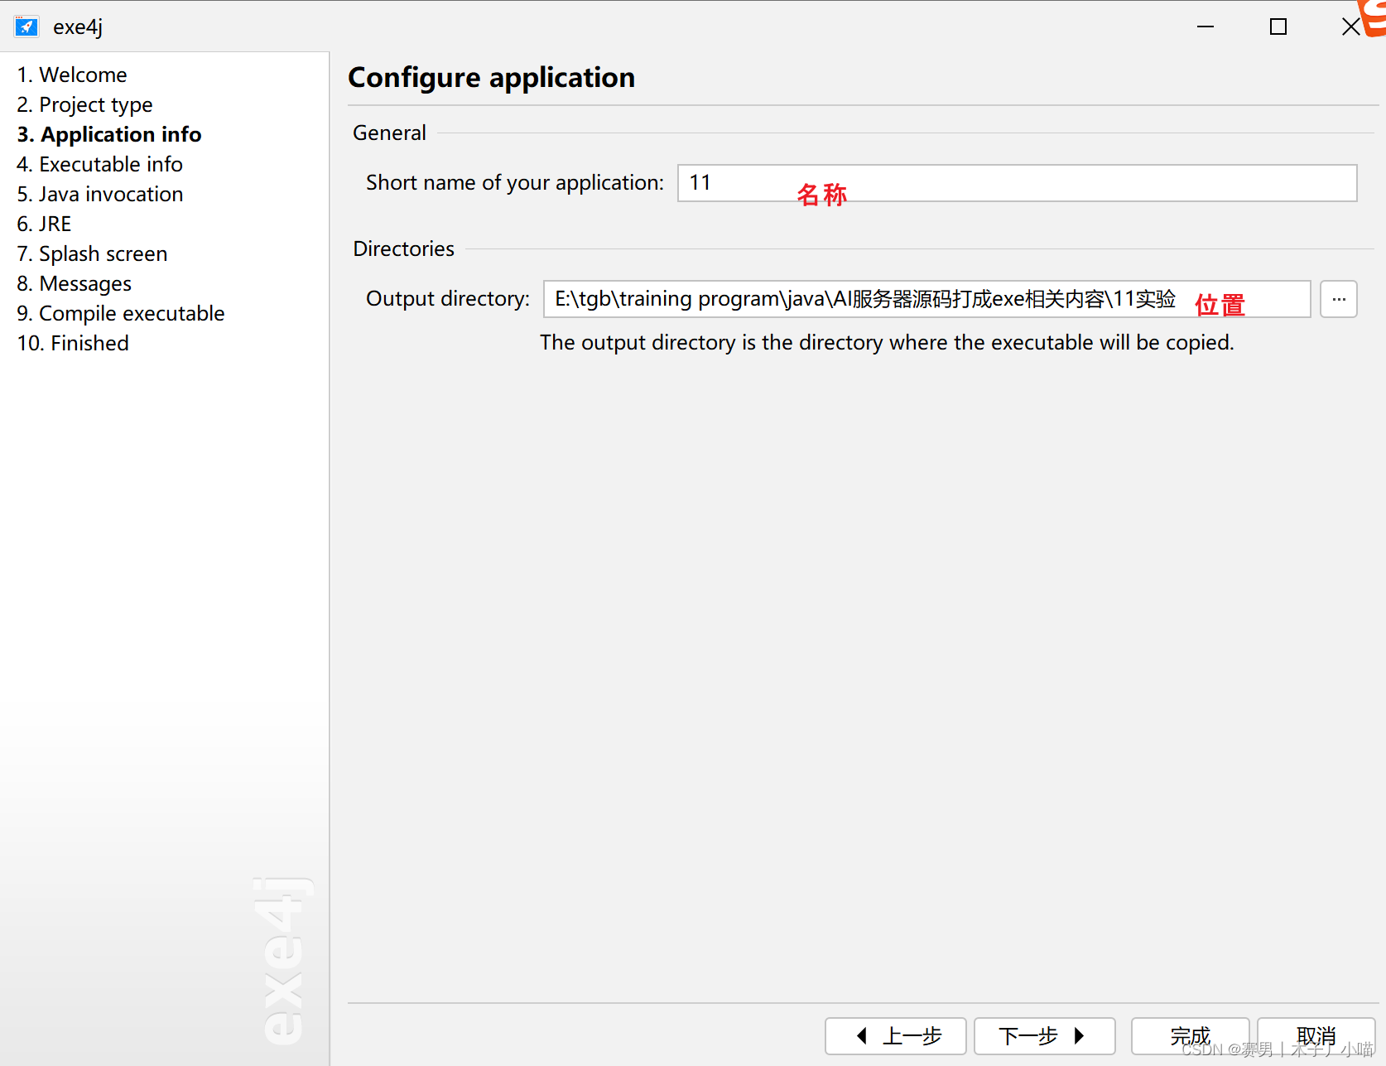Click the Short name input field

pyautogui.click(x=1018, y=183)
